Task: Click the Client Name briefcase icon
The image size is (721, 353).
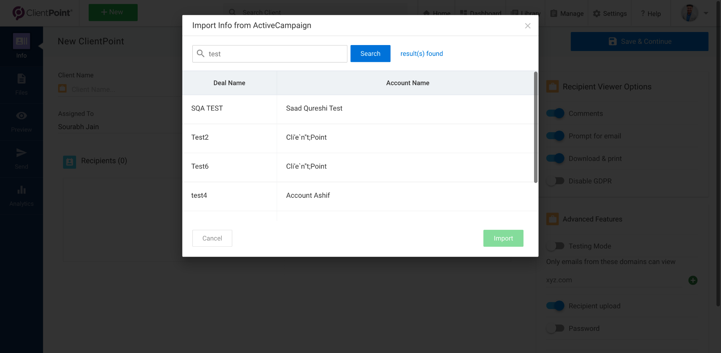Action: pyautogui.click(x=62, y=88)
